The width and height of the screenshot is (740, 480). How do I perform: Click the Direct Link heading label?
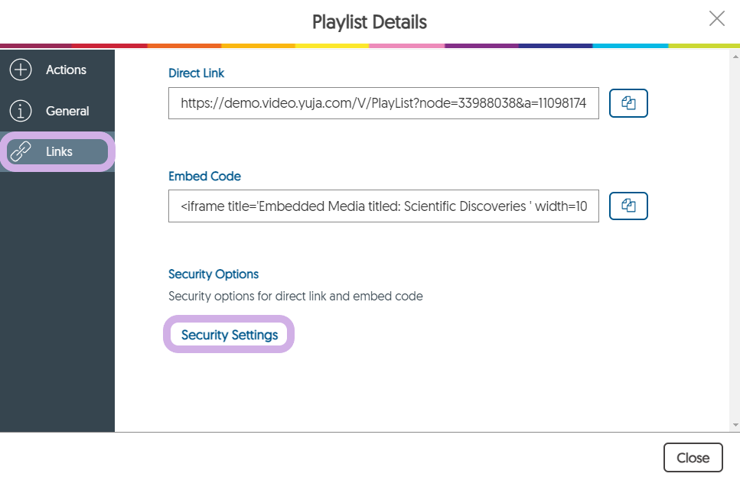[x=196, y=73]
